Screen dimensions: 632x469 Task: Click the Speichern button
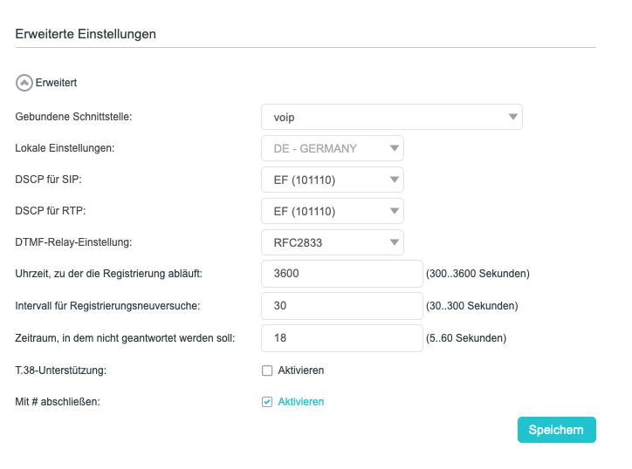click(556, 430)
